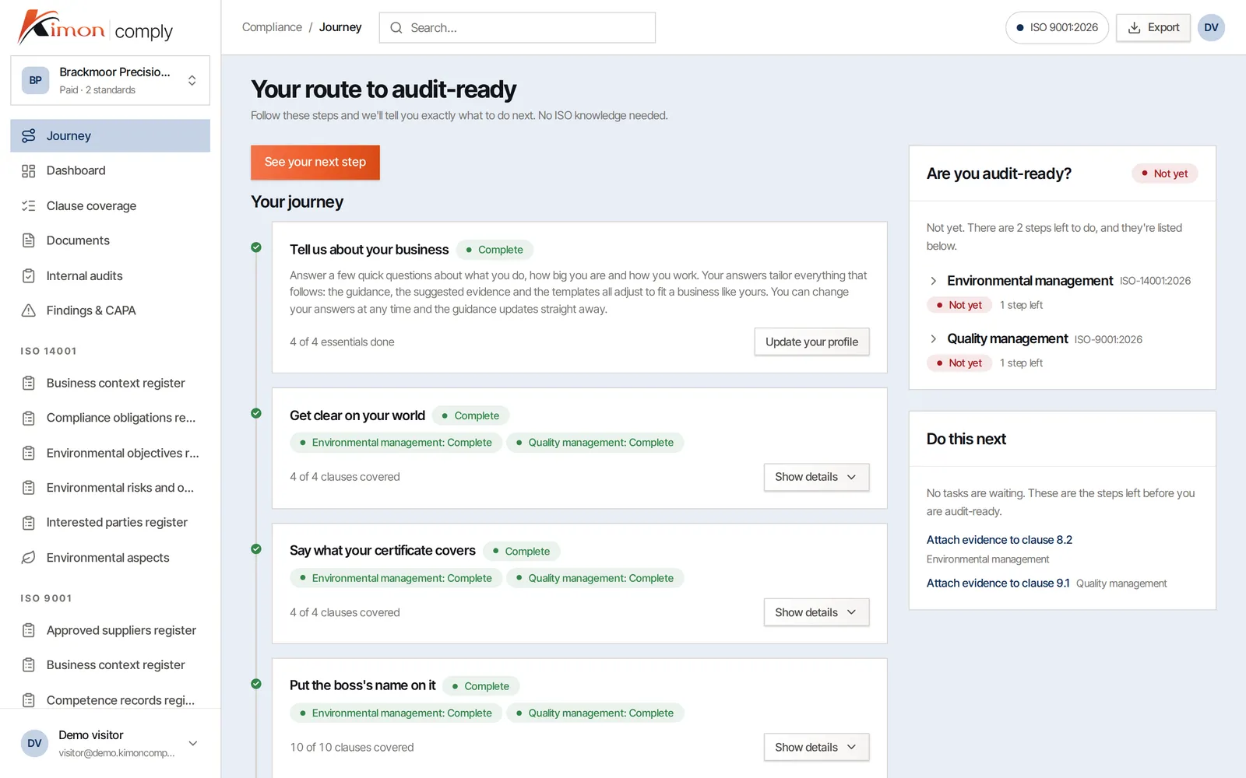Click the Dashboard grid icon
This screenshot has height=778, width=1246.
29,170
